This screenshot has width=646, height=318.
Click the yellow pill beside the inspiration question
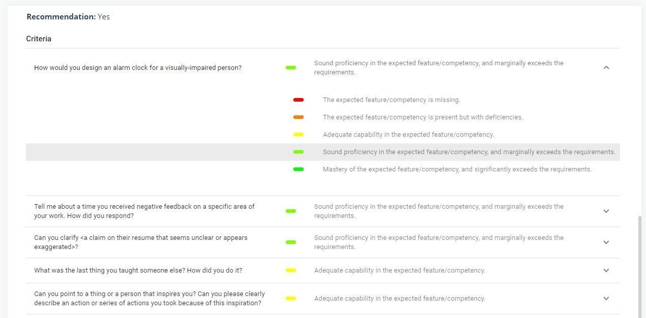(290, 298)
